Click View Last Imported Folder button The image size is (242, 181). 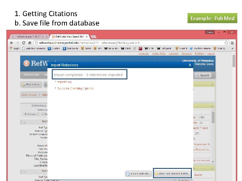tap(172, 174)
